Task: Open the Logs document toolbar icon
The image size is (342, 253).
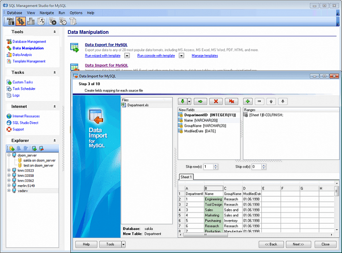Action: (x=73, y=21)
